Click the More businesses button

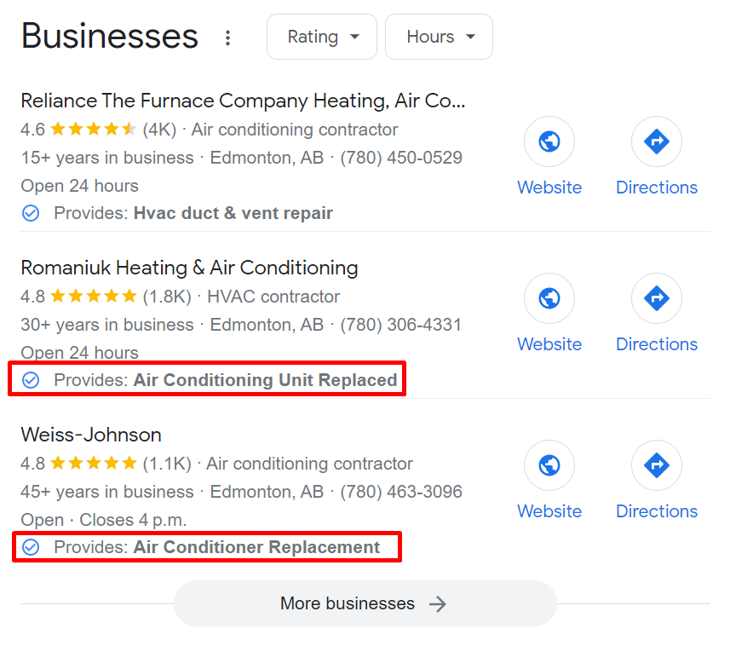365,603
